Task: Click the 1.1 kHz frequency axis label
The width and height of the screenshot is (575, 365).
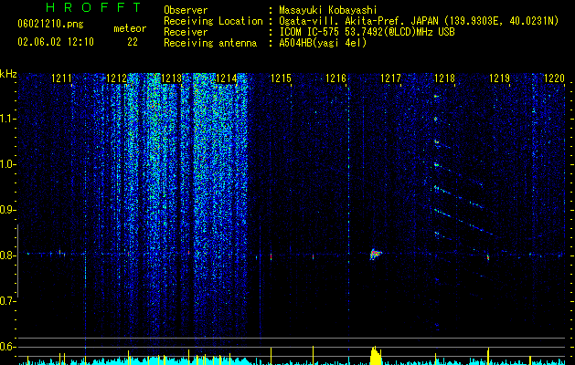Action: (x=7, y=119)
